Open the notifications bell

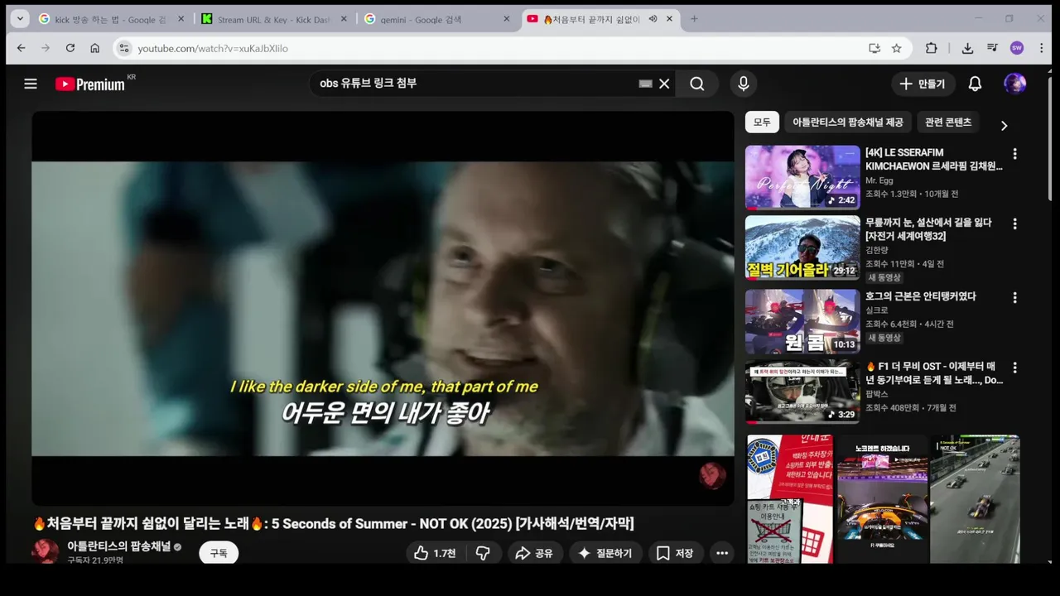pos(976,84)
